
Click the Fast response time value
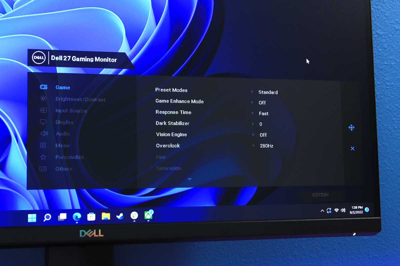point(264,113)
